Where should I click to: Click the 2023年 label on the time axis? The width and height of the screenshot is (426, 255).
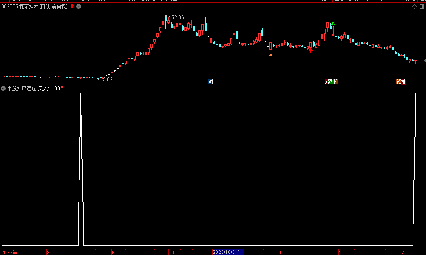click(x=9, y=253)
